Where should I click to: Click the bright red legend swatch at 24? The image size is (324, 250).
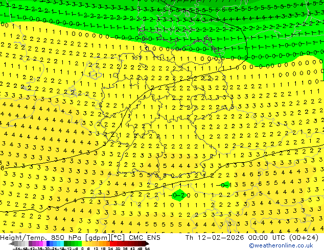(x=111, y=243)
